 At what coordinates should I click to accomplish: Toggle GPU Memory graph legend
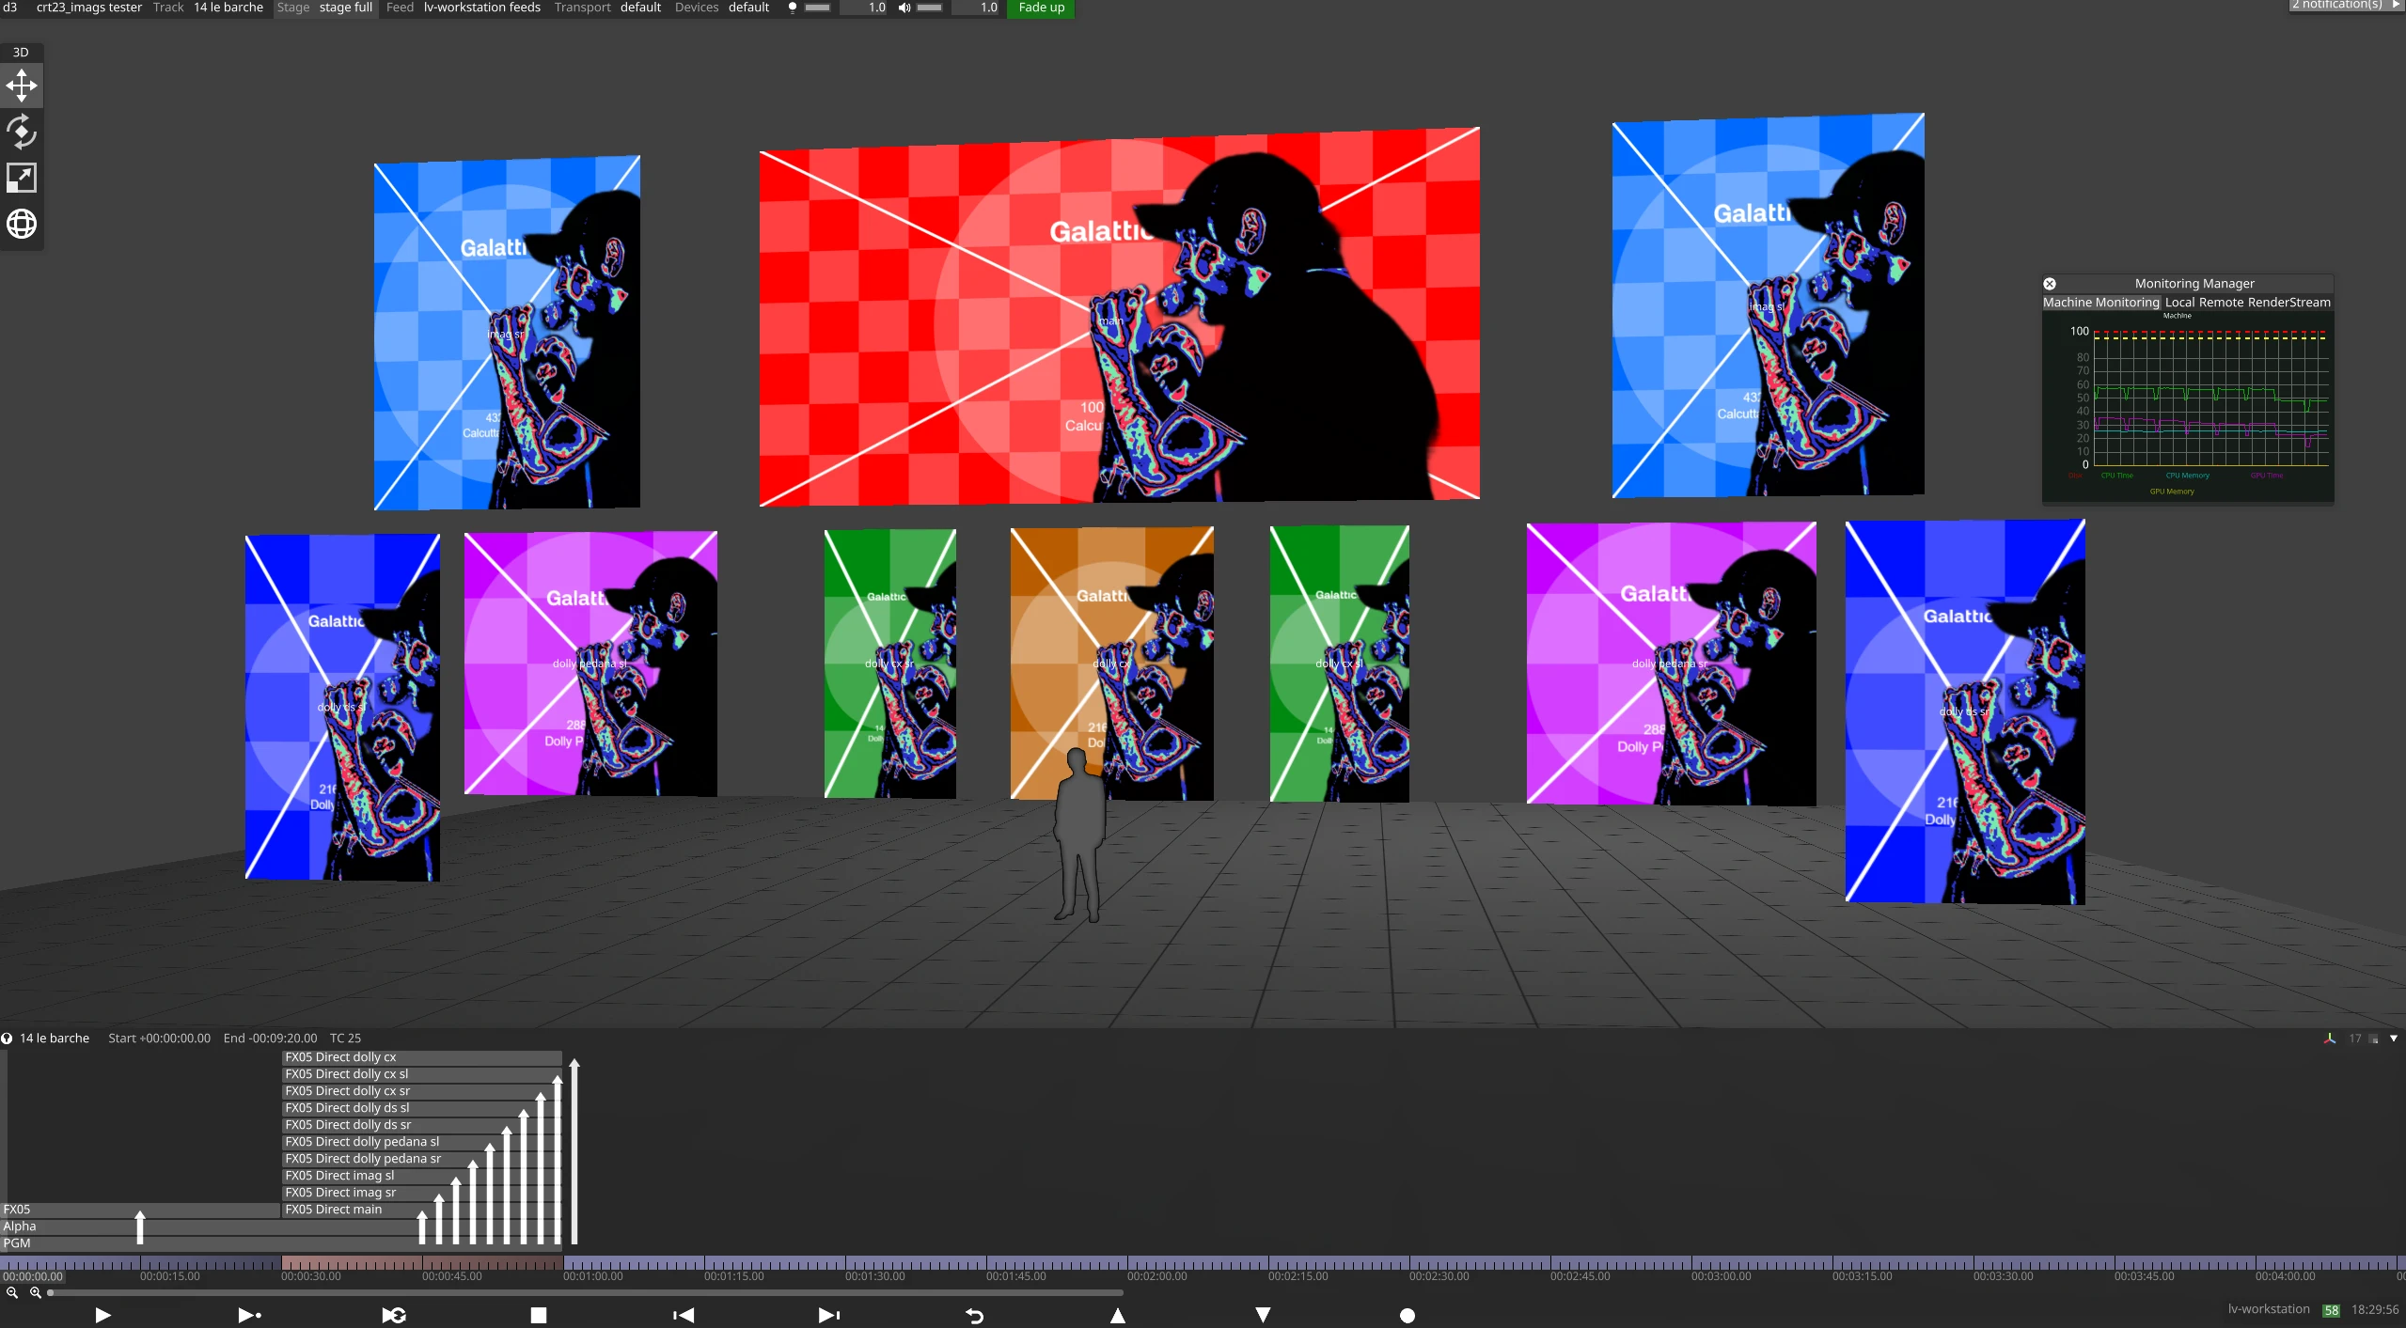pos(2172,492)
